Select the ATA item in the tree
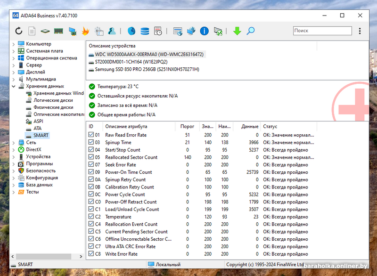Viewport: 377px width, 276px height. 37,128
